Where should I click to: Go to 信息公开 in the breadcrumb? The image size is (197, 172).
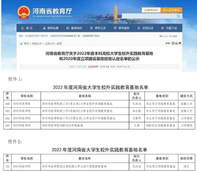pyautogui.click(x=37, y=43)
